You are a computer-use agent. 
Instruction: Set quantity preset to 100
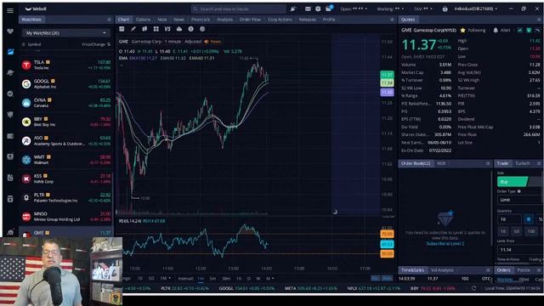click(531, 231)
